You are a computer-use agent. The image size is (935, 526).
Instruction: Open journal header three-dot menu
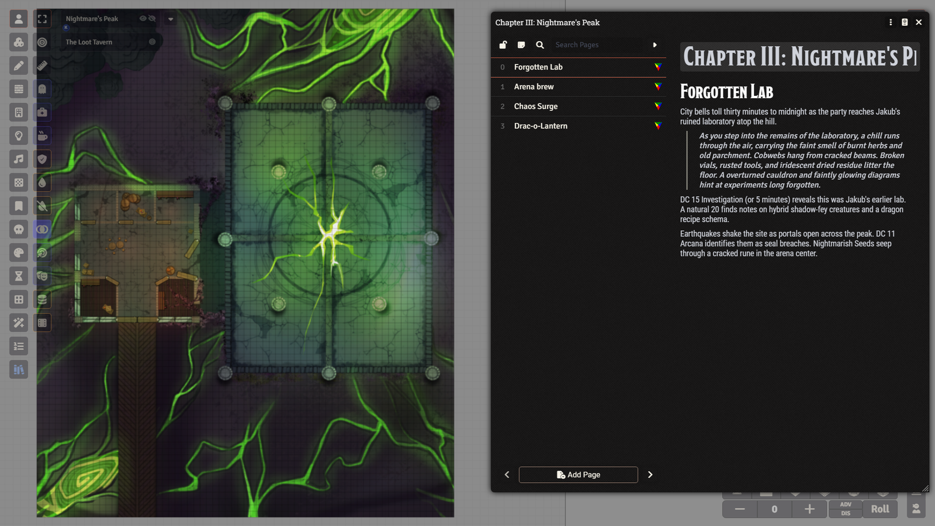click(891, 22)
